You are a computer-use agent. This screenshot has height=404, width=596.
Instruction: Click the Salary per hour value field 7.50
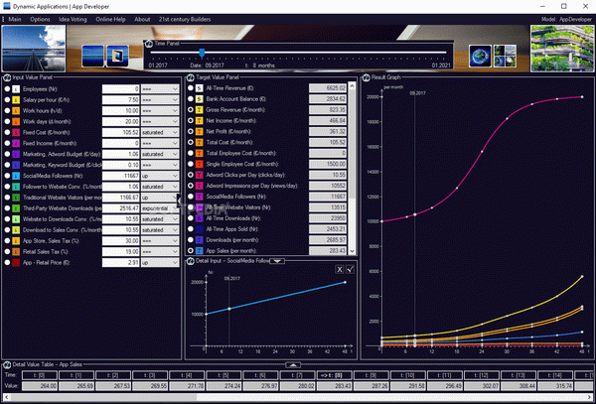[x=121, y=100]
